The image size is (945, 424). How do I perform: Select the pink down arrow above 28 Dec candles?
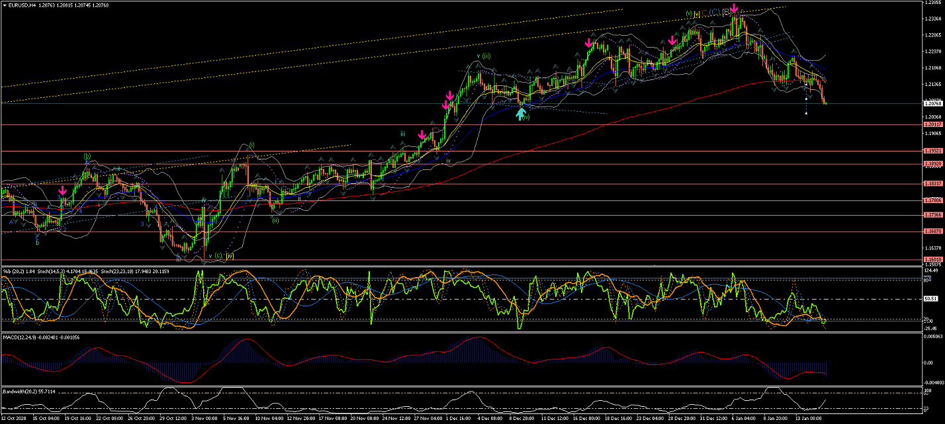pyautogui.click(x=672, y=41)
